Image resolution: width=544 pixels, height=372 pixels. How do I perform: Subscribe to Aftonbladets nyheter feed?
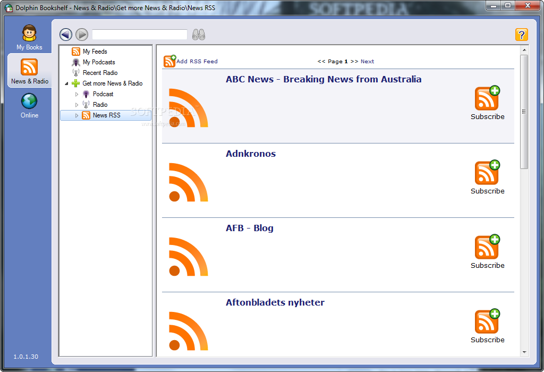pos(488,326)
